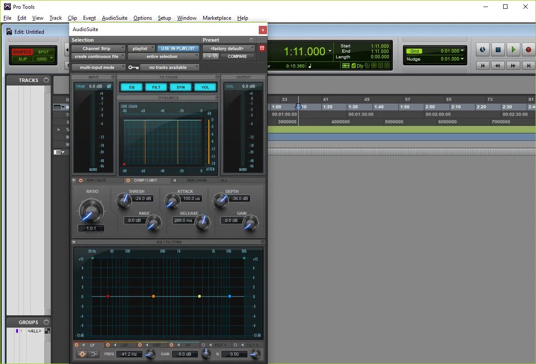This screenshot has height=364, width=536.
Task: Click the tempo note icon in counter display
Action: point(310,66)
